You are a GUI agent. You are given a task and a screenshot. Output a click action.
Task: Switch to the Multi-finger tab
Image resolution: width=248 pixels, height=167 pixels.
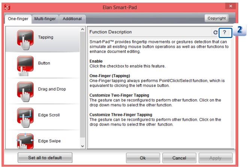45,19
